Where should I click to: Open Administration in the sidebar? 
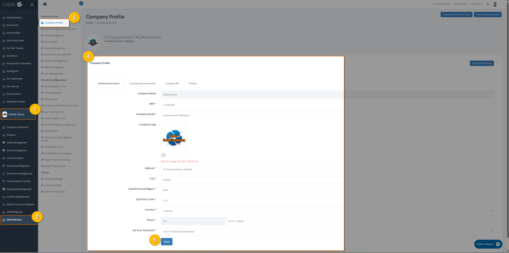19,220
